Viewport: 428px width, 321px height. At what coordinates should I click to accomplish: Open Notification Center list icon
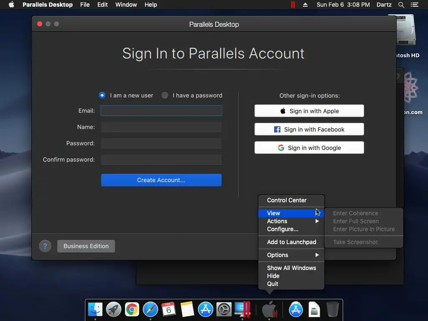[414, 5]
